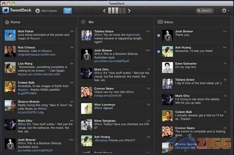Open Connor Sears's Inbox message about switch
Viewport: 234px width, 155px height.
pyautogui.click(x=193, y=132)
